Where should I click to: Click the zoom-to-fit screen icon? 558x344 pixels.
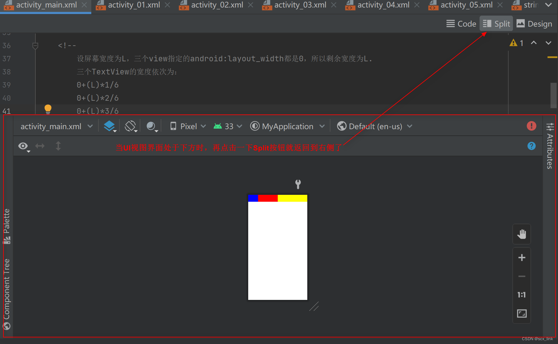[x=521, y=313]
